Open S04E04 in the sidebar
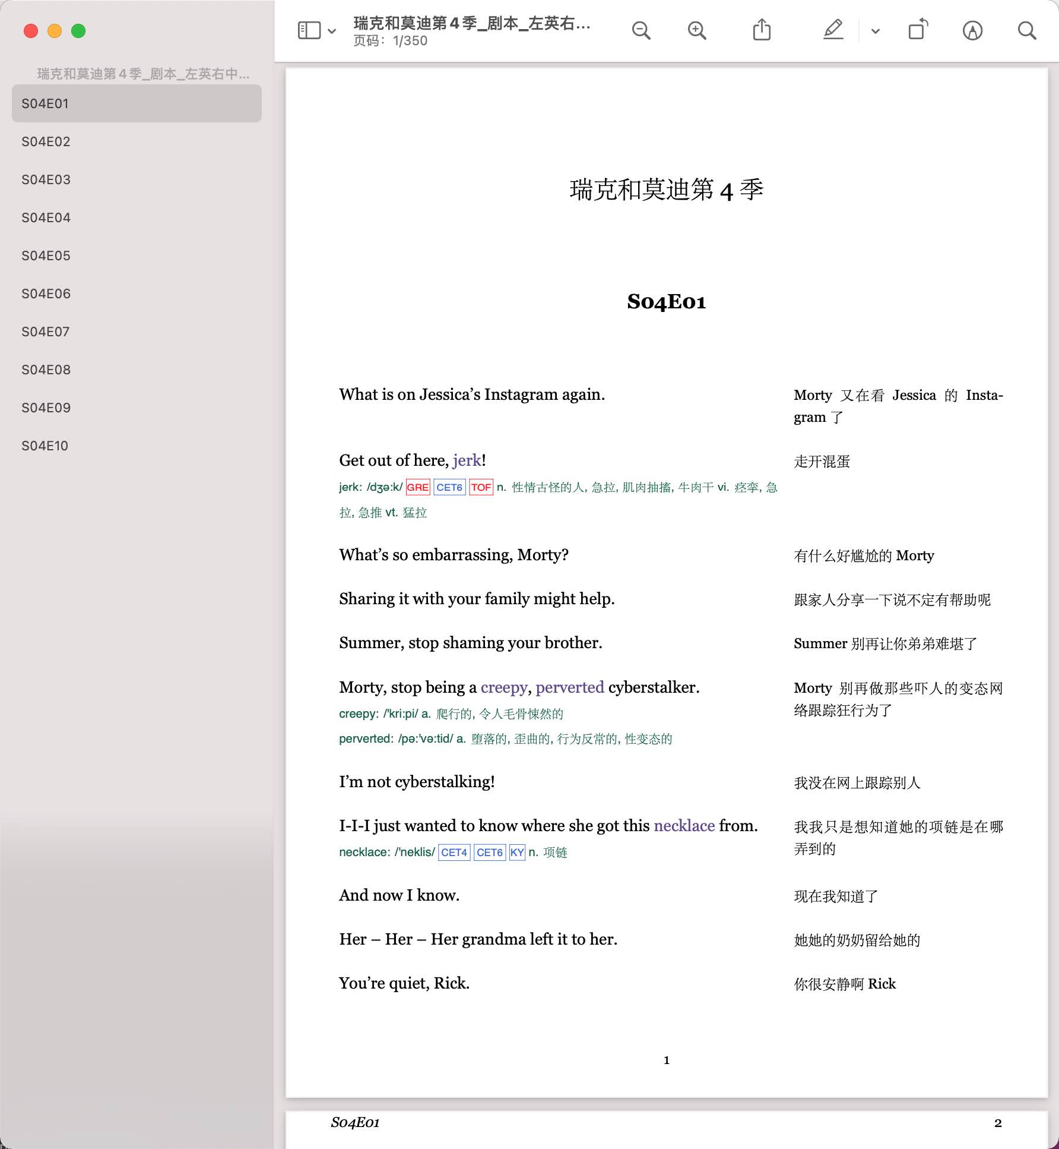This screenshot has width=1059, height=1149. pyautogui.click(x=137, y=217)
